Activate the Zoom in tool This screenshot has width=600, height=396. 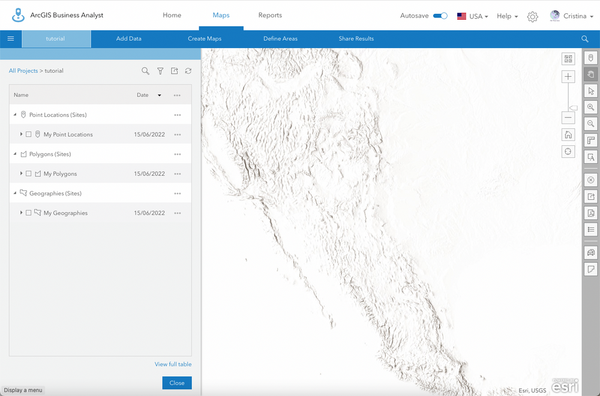coord(590,108)
